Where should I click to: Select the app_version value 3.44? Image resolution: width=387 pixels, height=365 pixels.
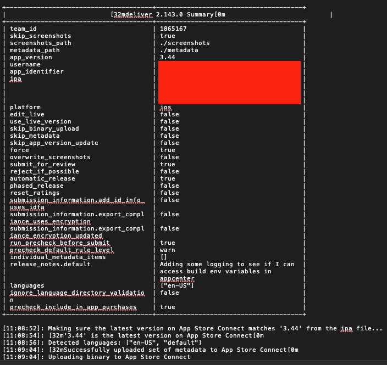[x=168, y=58]
